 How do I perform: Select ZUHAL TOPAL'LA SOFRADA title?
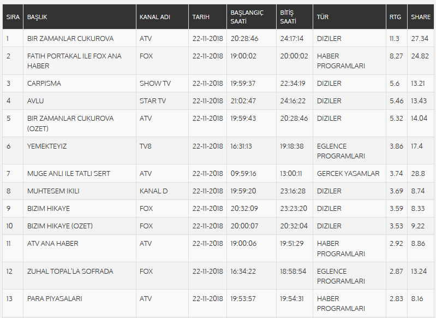70,272
